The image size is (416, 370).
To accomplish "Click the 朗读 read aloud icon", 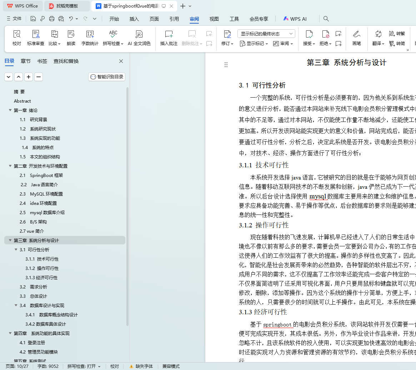I will pyautogui.click(x=71, y=38).
